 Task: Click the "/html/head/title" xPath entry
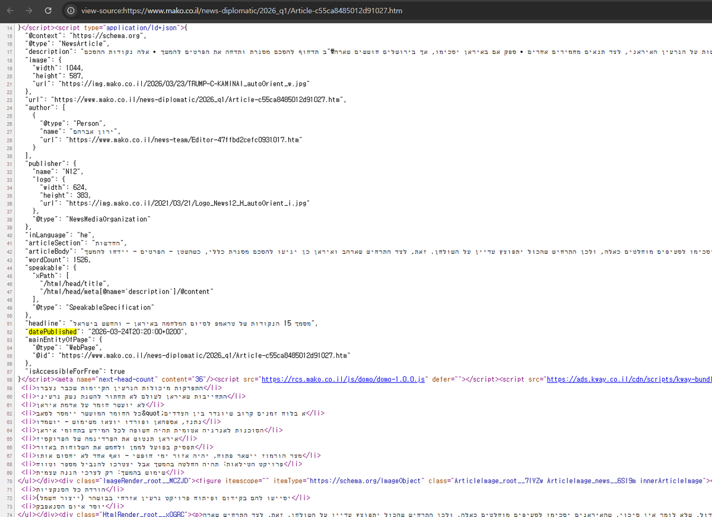point(74,284)
